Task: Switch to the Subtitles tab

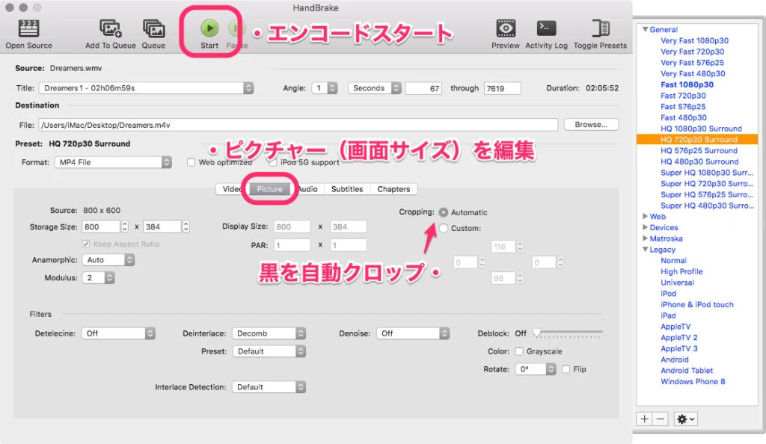Action: click(347, 189)
